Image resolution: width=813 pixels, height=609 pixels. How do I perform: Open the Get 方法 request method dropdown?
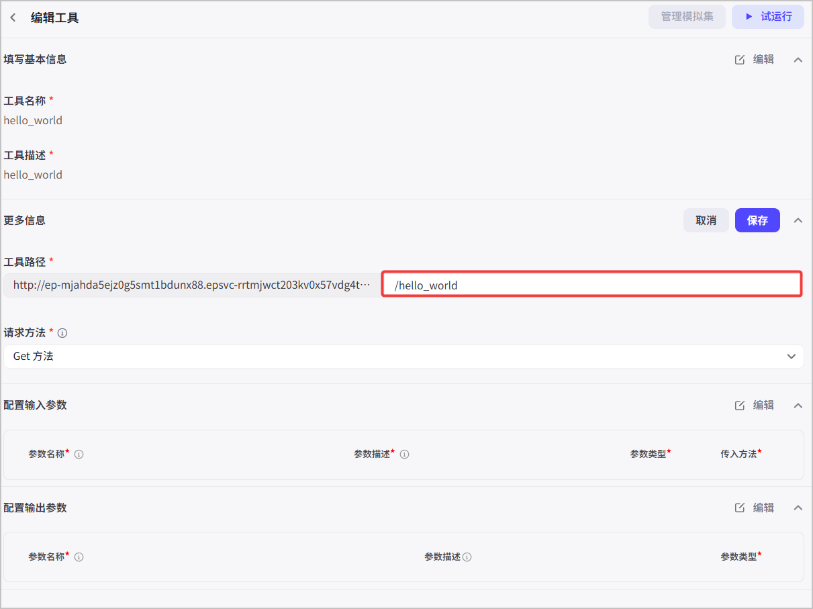tap(403, 357)
